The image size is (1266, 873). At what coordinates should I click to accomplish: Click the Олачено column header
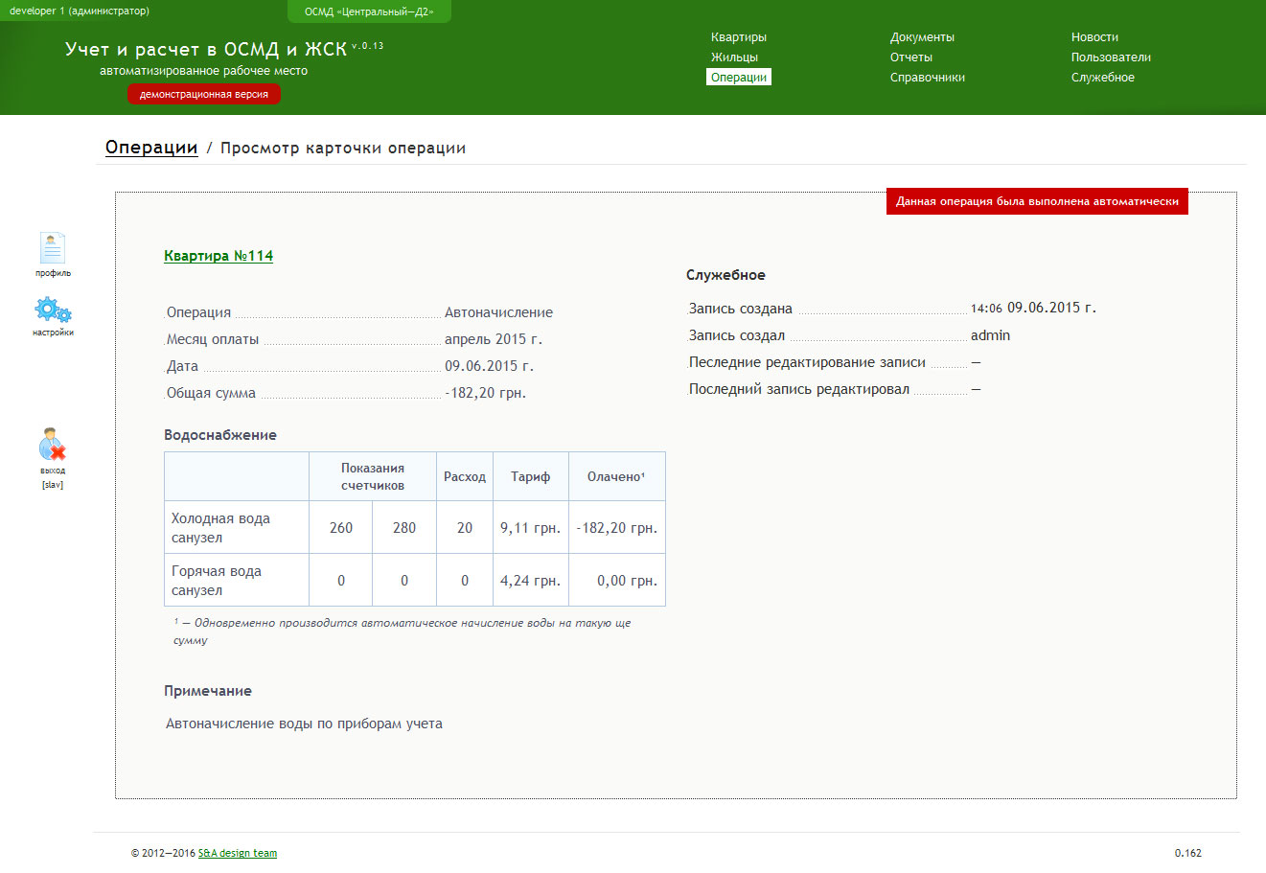click(616, 476)
